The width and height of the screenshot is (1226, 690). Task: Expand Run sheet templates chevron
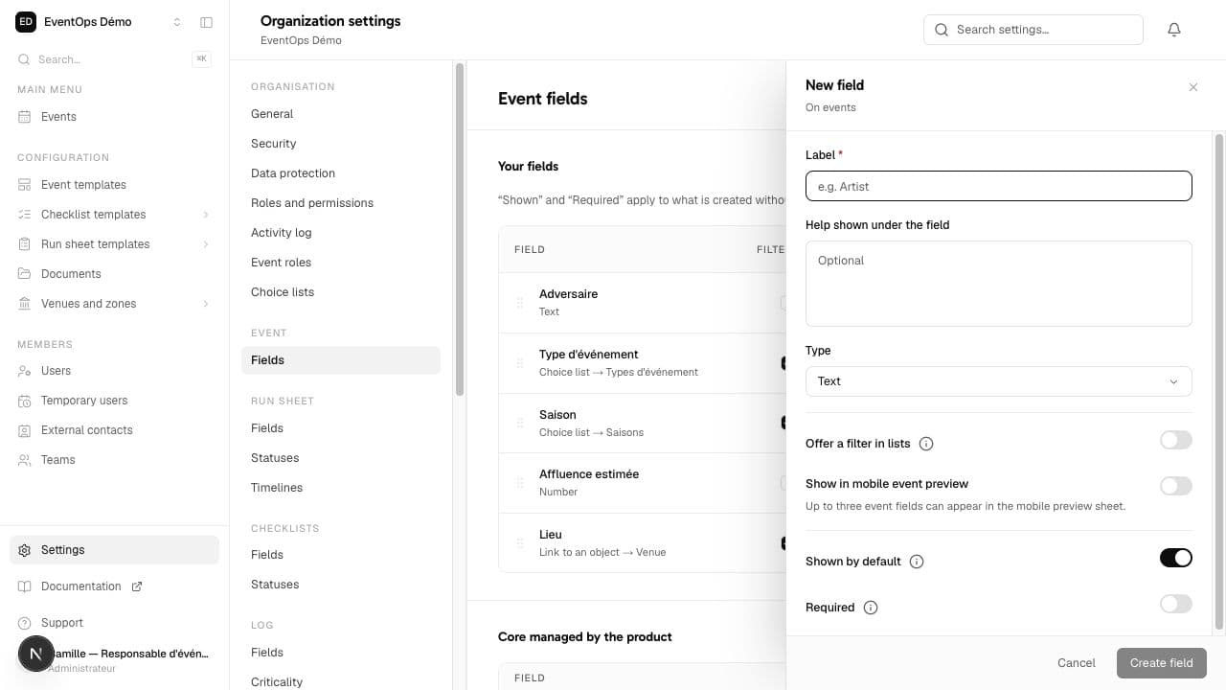point(206,244)
